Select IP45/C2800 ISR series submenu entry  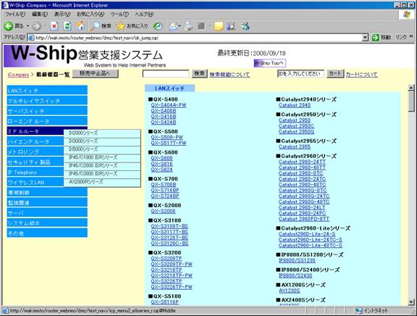coord(102,166)
